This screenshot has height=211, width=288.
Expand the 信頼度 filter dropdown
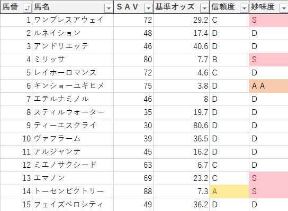[244, 8]
